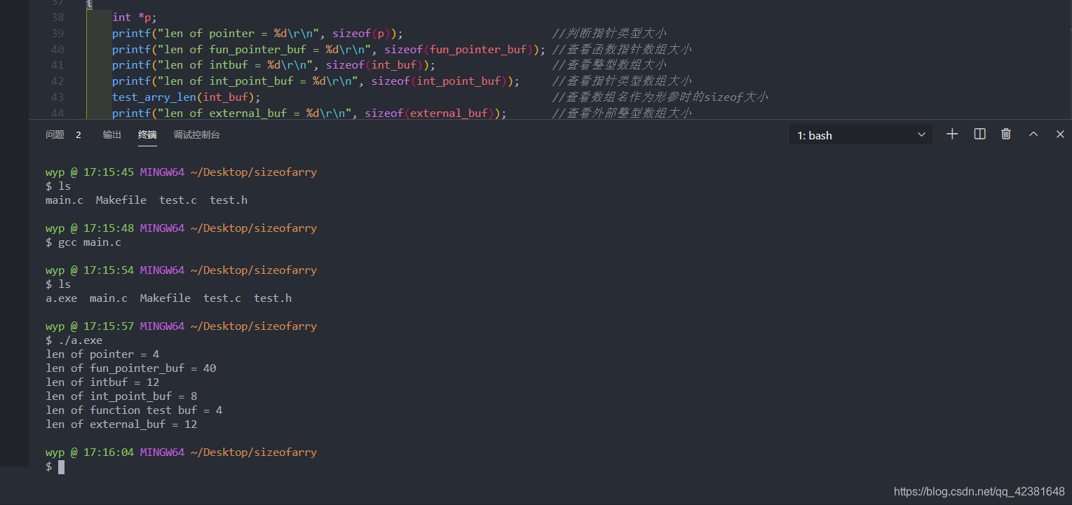Click line number 42 in the gutter
Screen dimensions: 1072x505
pyautogui.click(x=57, y=81)
